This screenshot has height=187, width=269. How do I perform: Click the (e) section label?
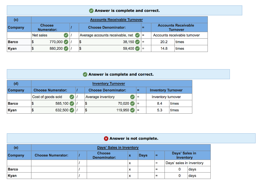pos(16,148)
